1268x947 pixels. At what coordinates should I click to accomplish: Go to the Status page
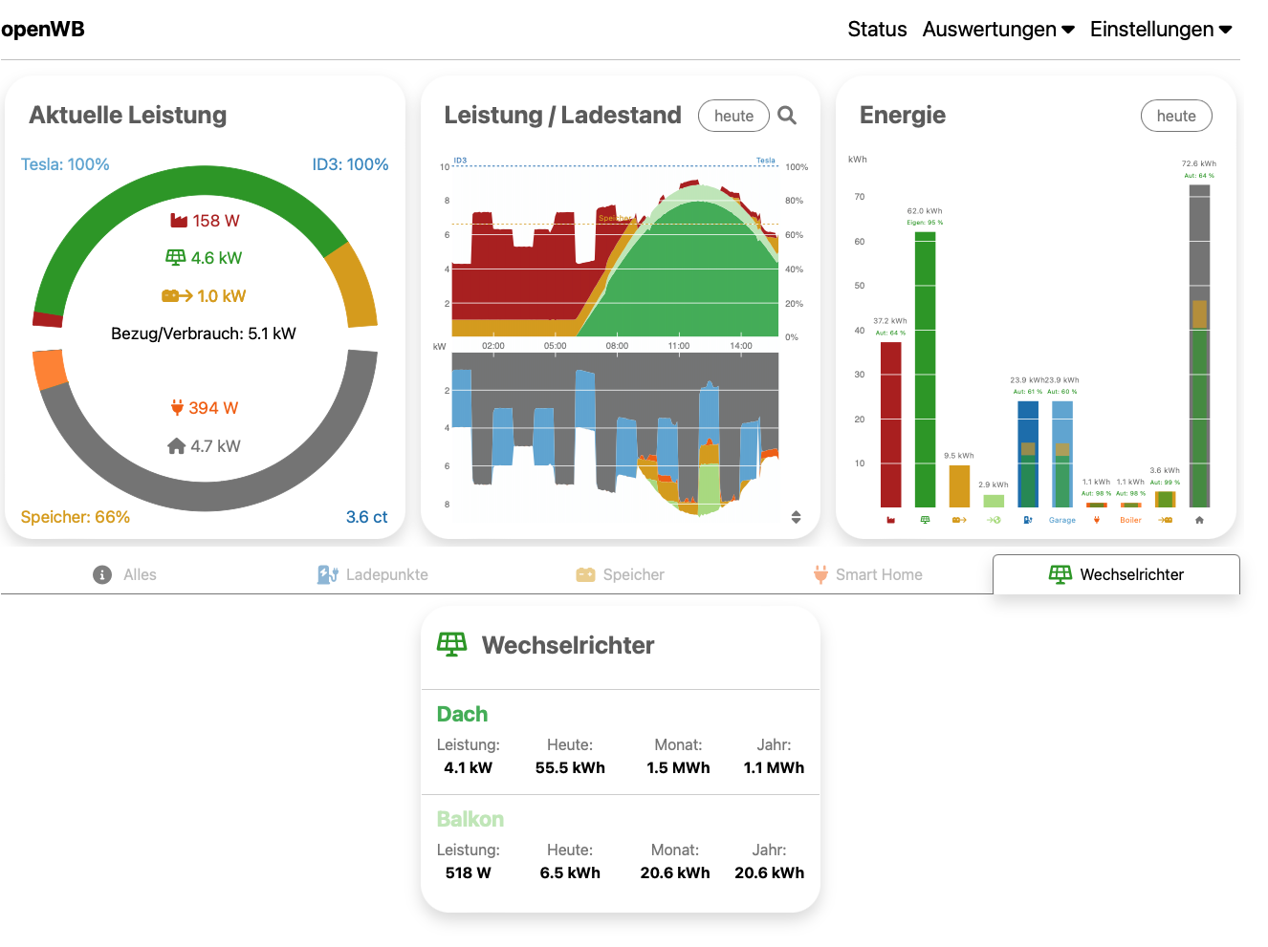(x=877, y=30)
